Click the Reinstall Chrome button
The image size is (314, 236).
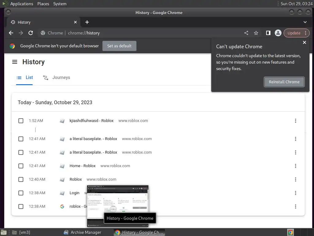[x=284, y=82]
